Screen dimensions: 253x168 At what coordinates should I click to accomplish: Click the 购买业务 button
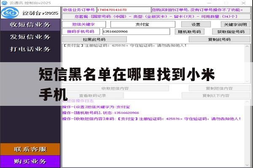click(30, 161)
